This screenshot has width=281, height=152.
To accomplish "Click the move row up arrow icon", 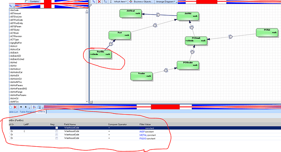I will pyautogui.click(x=21, y=107).
